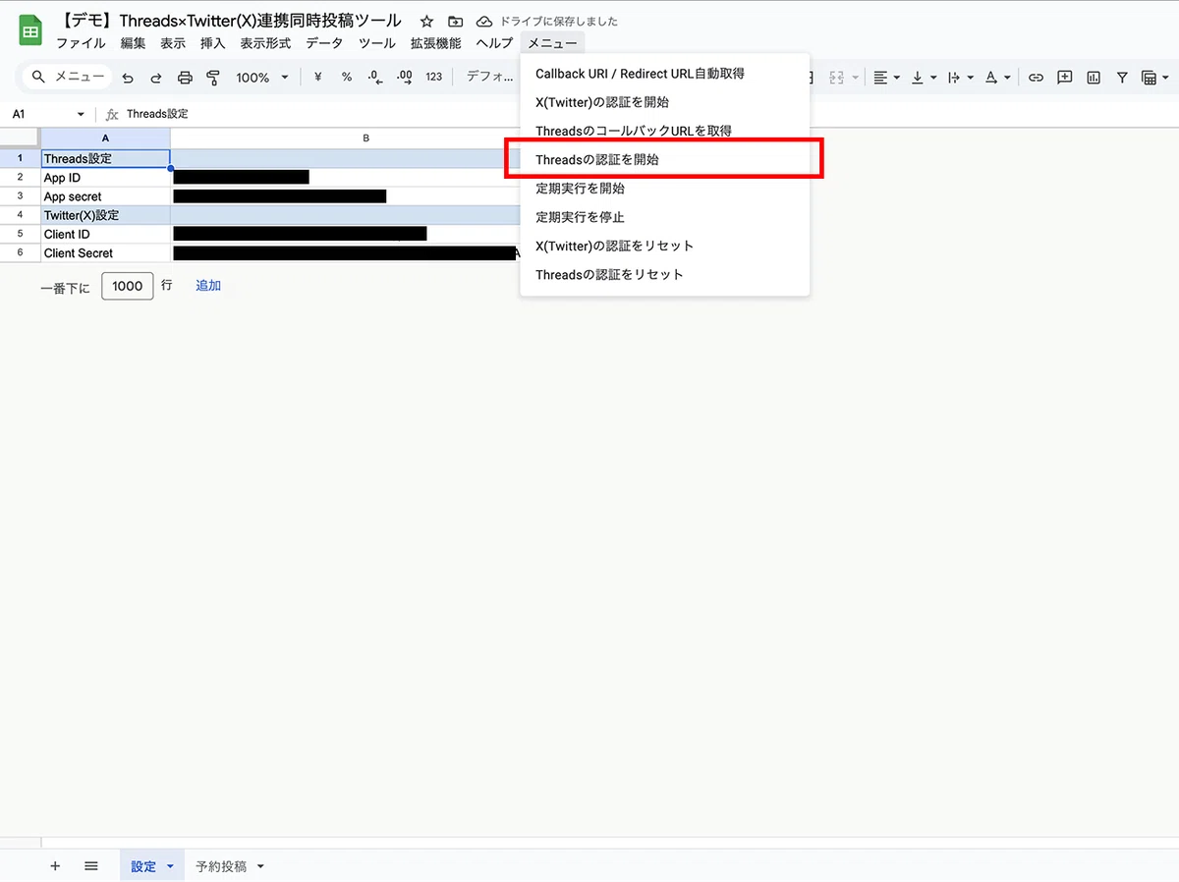Increase decimal places
Viewport: 1179px width, 882px height.
[404, 77]
